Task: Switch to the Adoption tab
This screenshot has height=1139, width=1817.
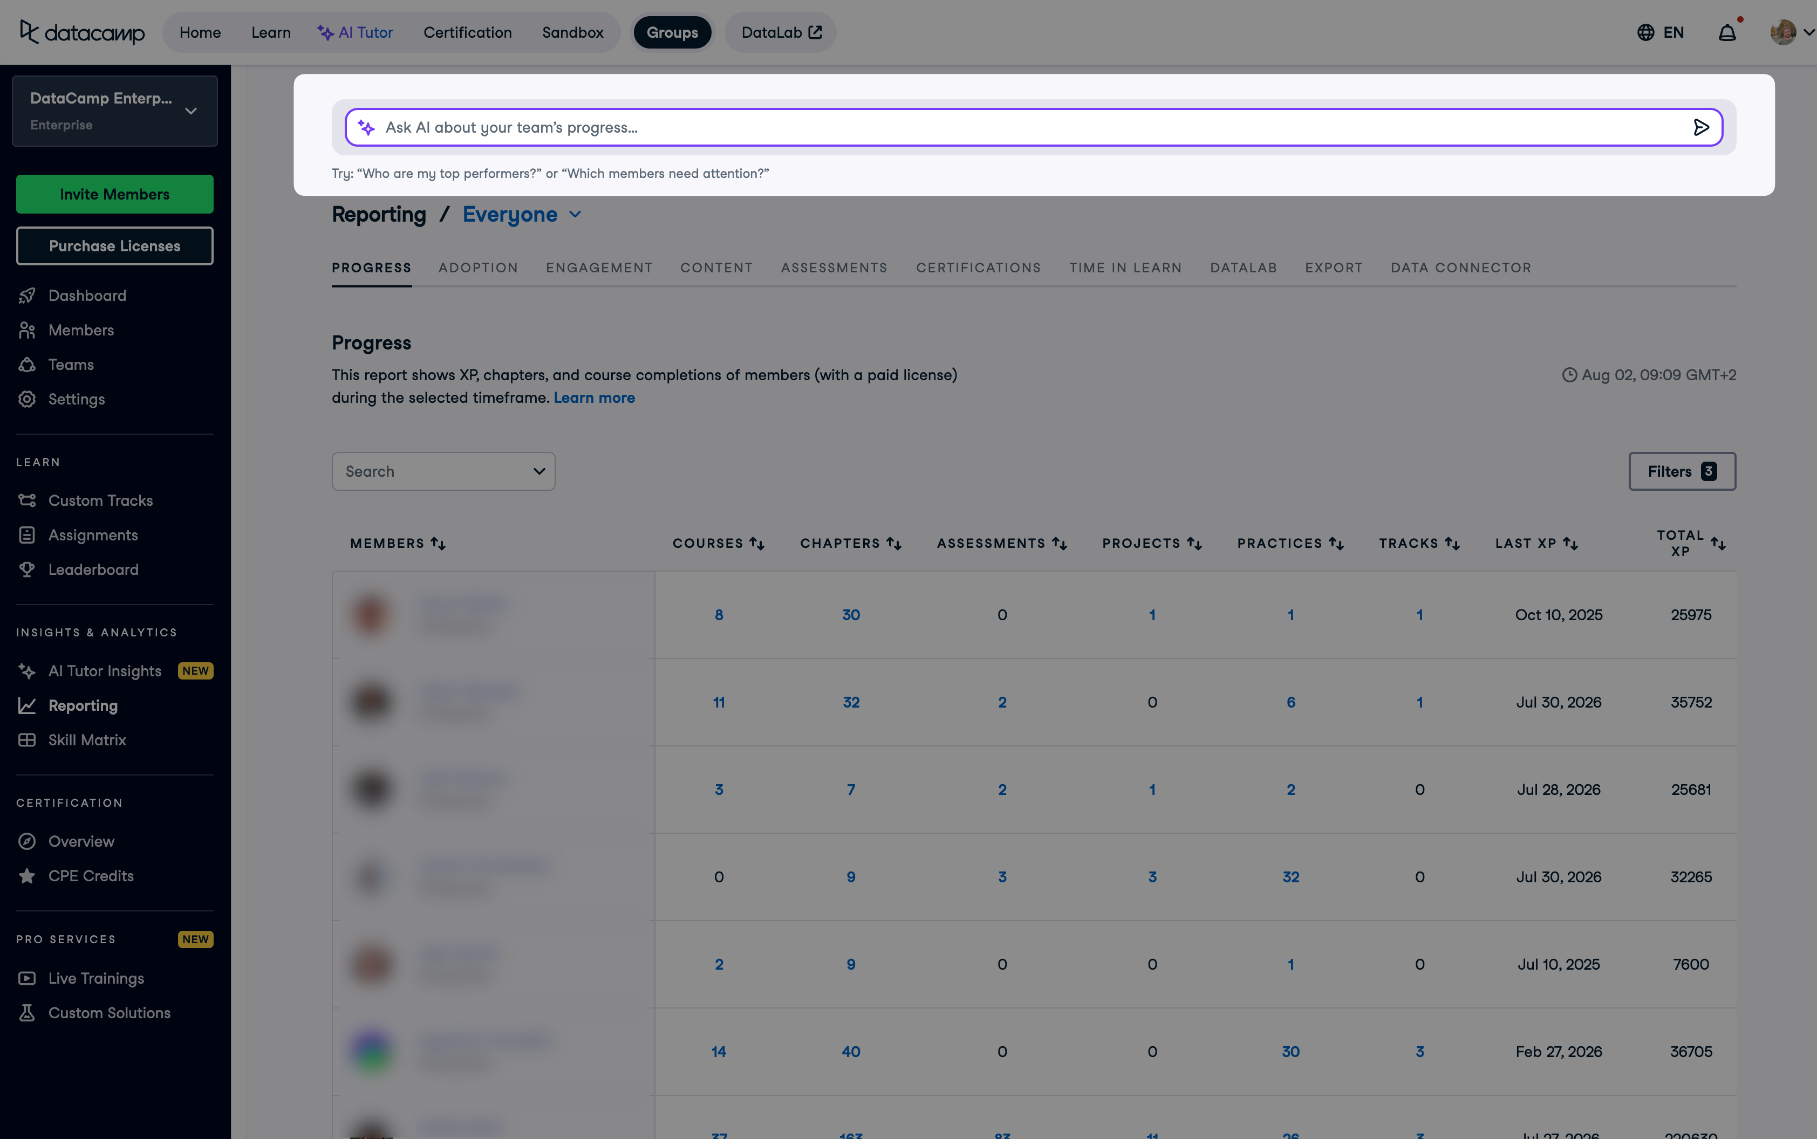Action: click(x=479, y=267)
